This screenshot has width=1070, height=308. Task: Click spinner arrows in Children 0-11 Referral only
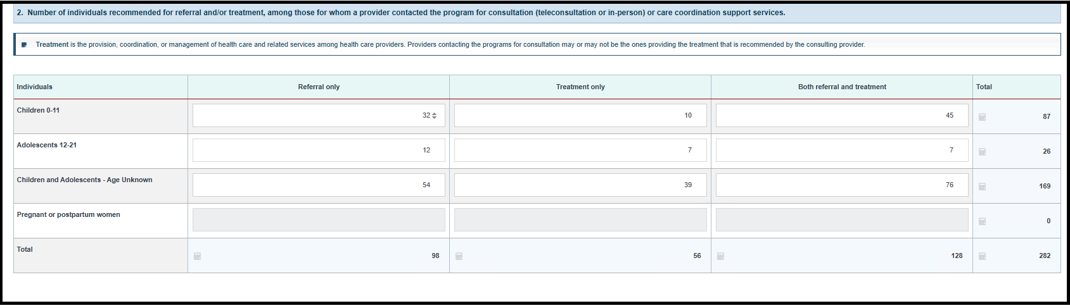[434, 116]
